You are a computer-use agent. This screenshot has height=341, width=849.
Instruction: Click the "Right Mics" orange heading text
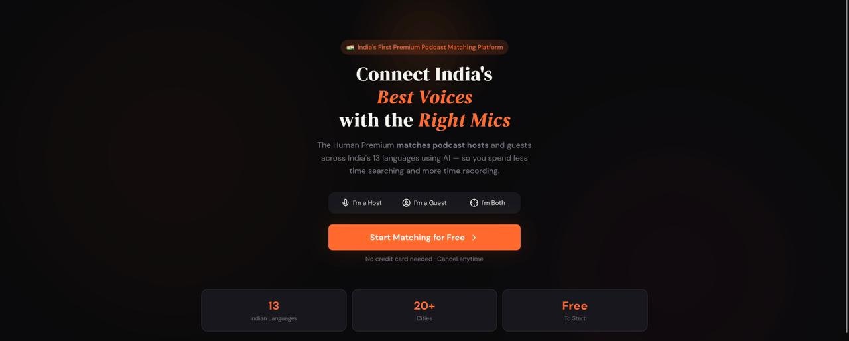pyautogui.click(x=464, y=120)
